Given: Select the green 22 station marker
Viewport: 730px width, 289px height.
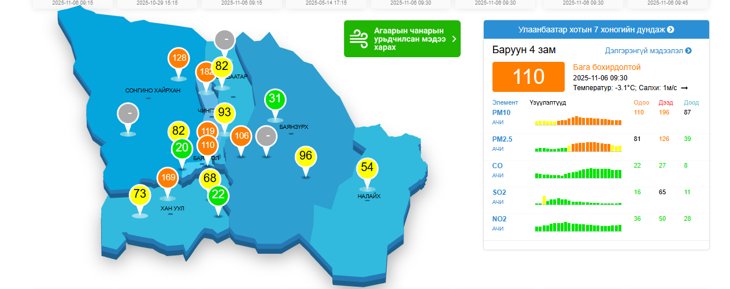Looking at the screenshot, I should tap(218, 195).
